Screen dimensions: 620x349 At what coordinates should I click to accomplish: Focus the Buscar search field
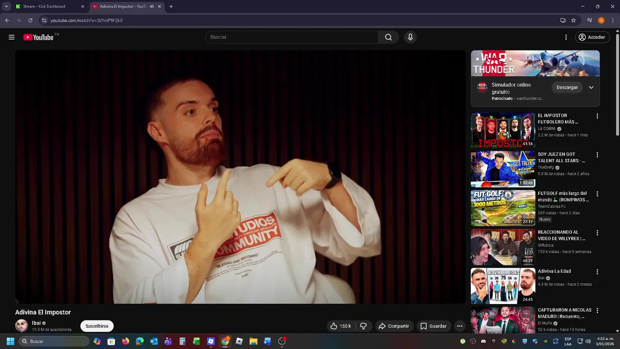[292, 37]
